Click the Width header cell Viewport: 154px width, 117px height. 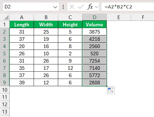point(46,24)
